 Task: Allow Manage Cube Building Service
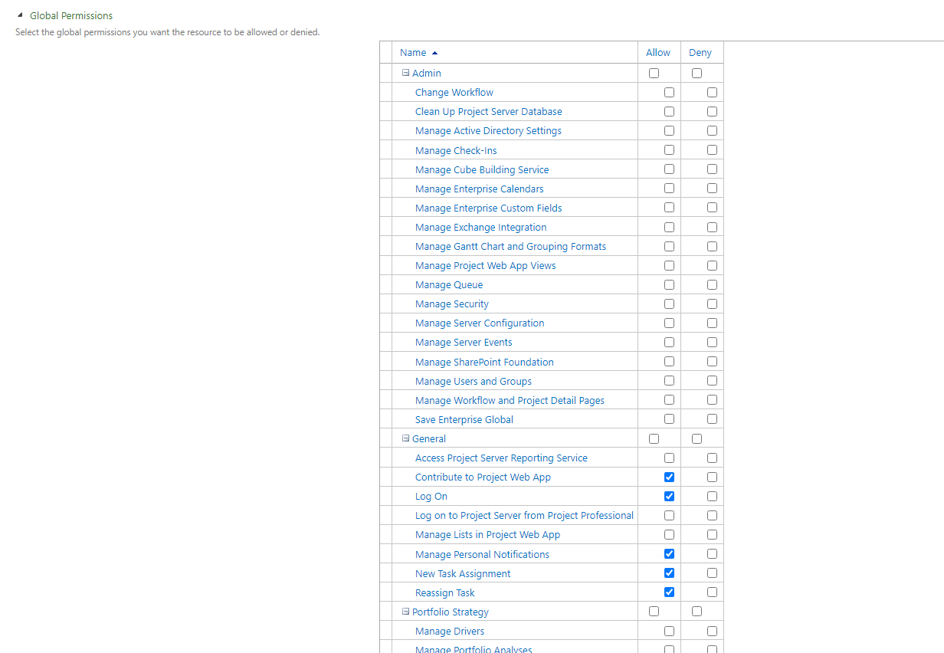(670, 169)
